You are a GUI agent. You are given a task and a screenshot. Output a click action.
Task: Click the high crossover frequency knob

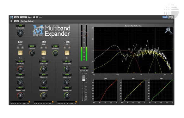[x=55, y=53]
